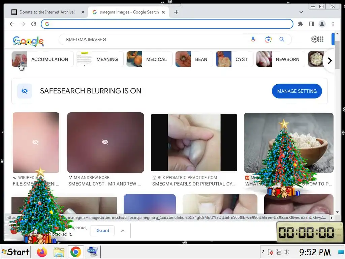The width and height of the screenshot is (345, 259).
Task: Click the network tray icon
Action: point(279,252)
